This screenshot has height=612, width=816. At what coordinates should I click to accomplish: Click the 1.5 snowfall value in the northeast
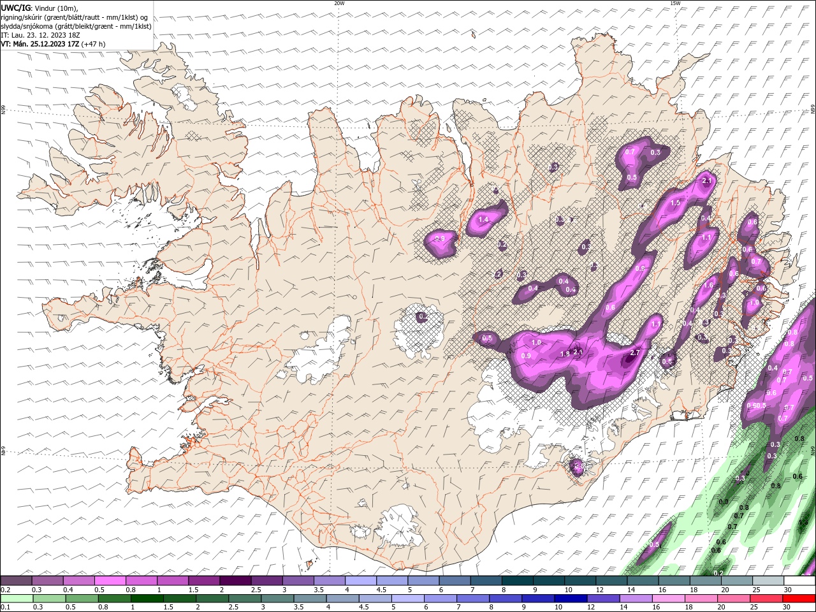point(676,202)
